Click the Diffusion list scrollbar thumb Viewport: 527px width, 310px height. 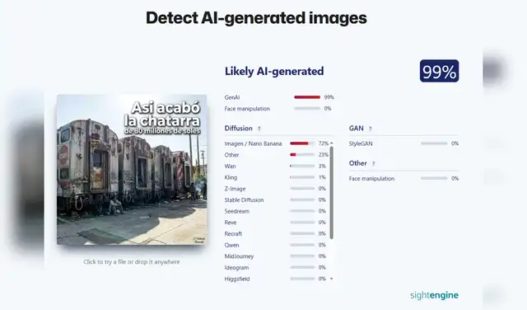[331, 193]
